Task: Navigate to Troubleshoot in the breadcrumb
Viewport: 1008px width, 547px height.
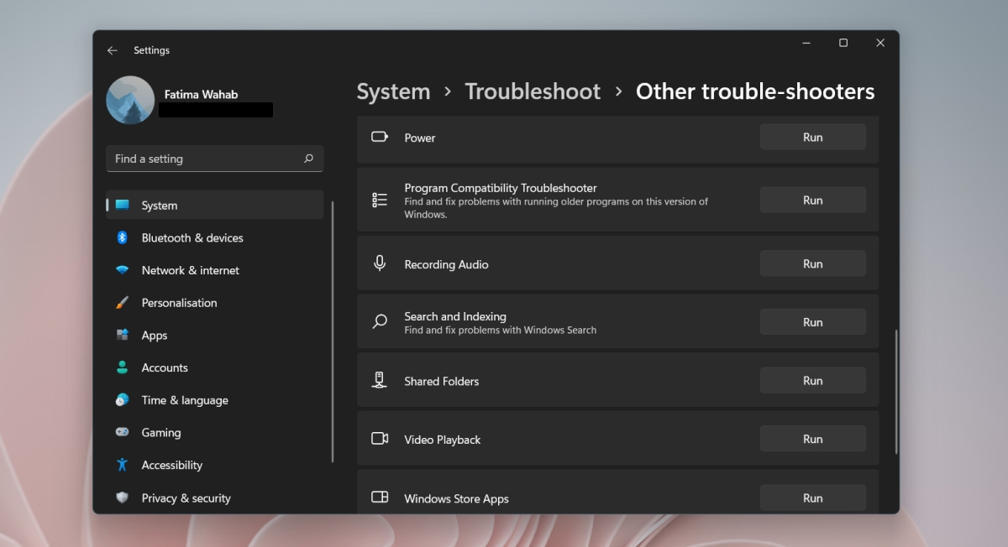Action: pos(533,91)
